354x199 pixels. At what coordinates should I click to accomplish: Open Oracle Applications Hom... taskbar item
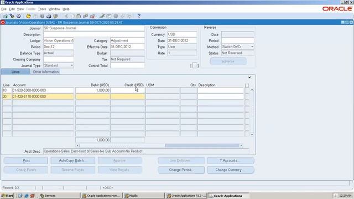click(102, 196)
